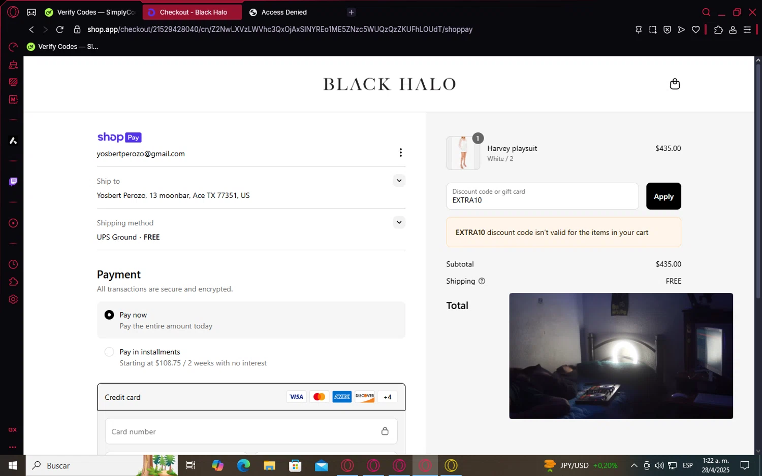The height and width of the screenshot is (476, 762).
Task: Click the heart bookmark icon in toolbar
Action: click(x=696, y=29)
